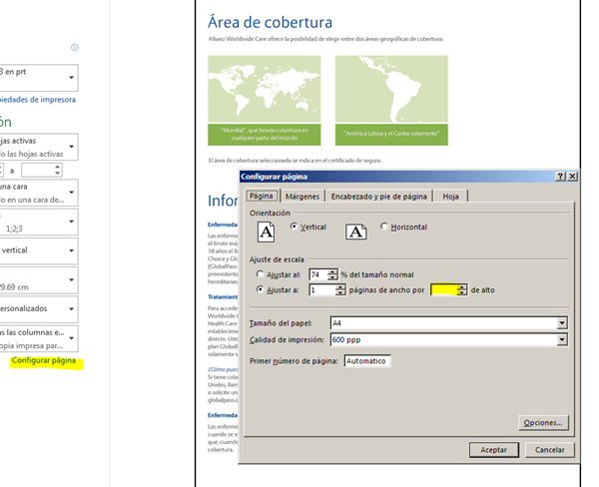Click the landscape page orientation icon
Image resolution: width=599 pixels, height=487 pixels.
click(356, 232)
